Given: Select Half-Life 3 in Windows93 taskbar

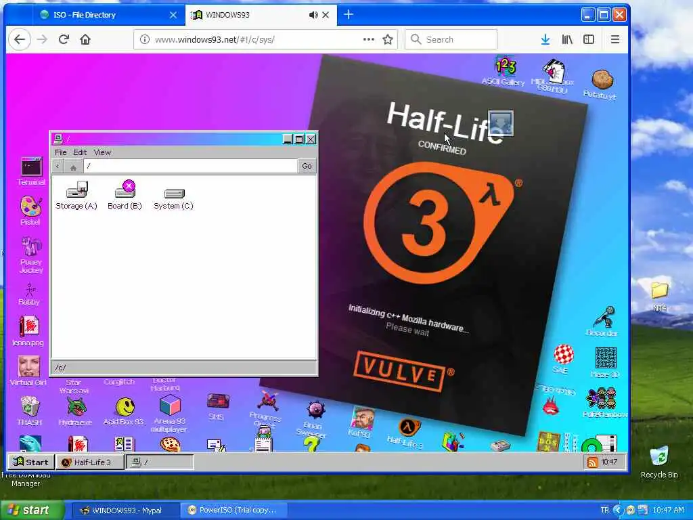Looking at the screenshot, I should click(90, 462).
